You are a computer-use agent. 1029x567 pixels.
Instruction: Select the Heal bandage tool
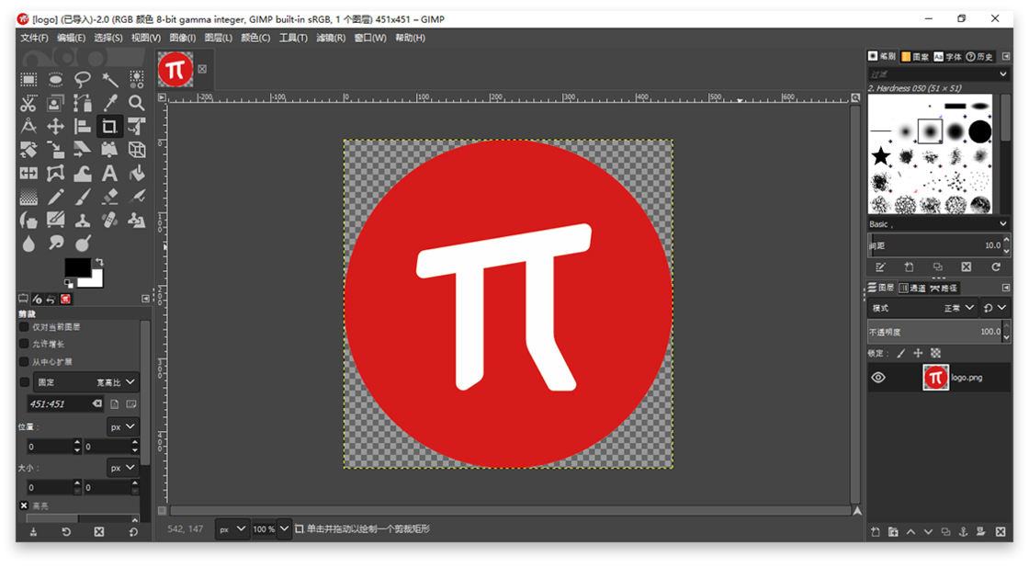coord(109,220)
